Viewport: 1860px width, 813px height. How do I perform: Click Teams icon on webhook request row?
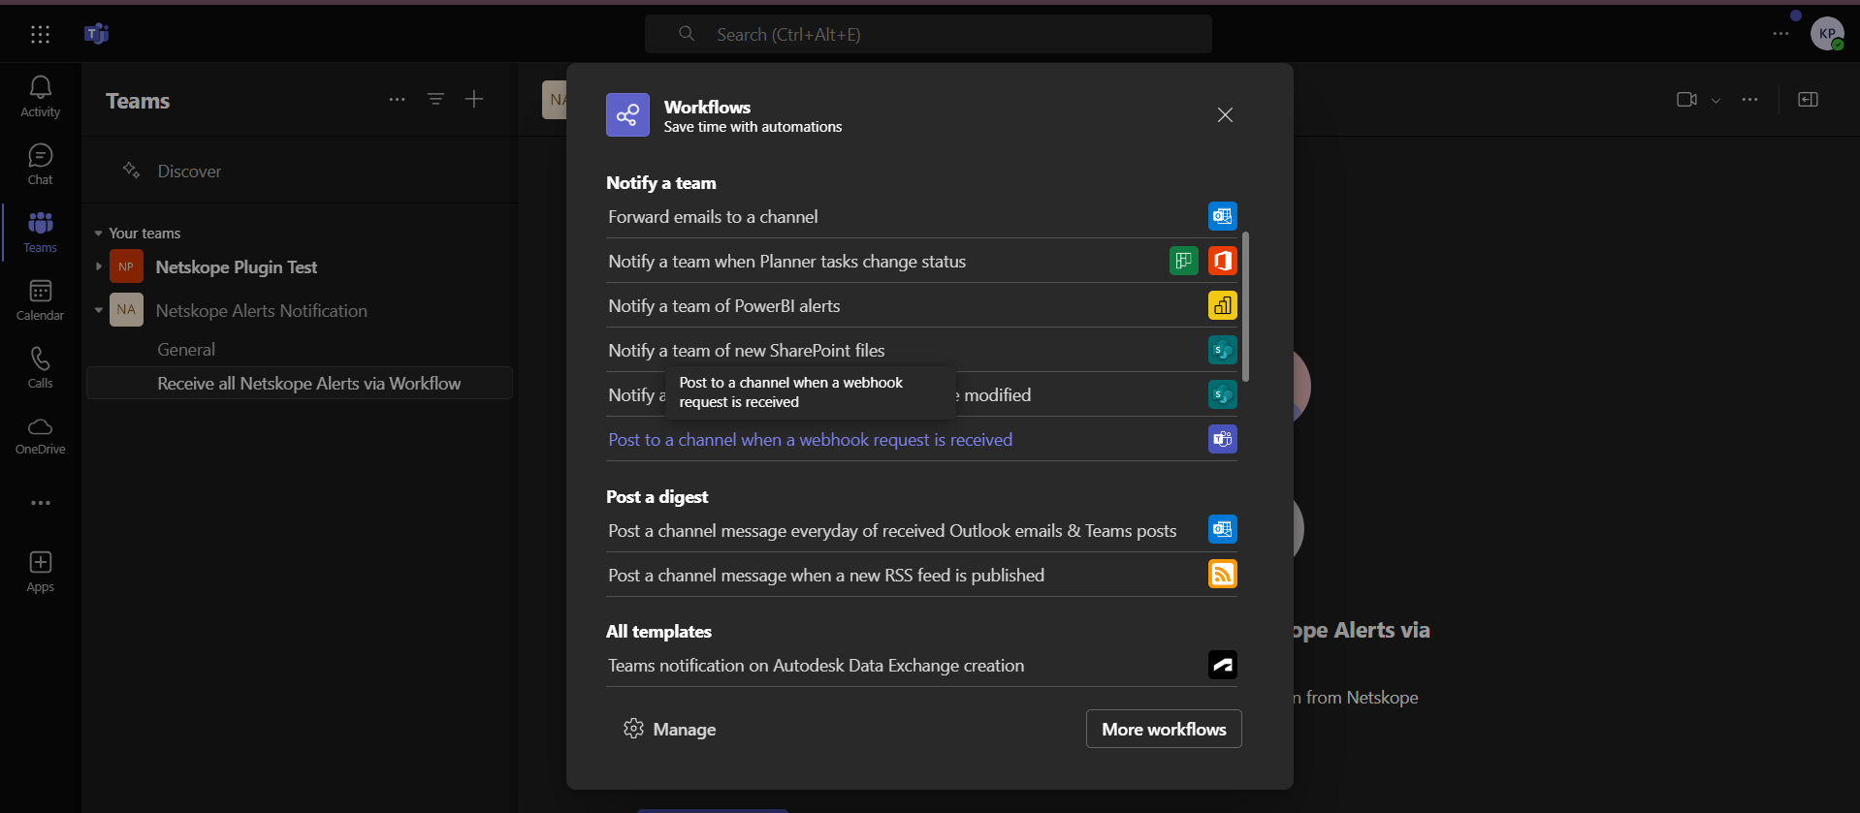1222,439
